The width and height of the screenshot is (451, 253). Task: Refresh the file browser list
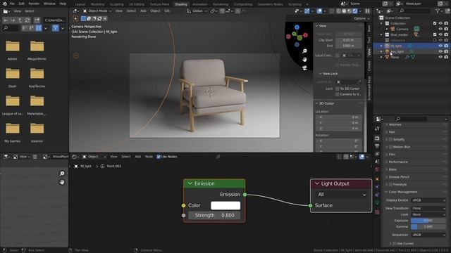27,20
